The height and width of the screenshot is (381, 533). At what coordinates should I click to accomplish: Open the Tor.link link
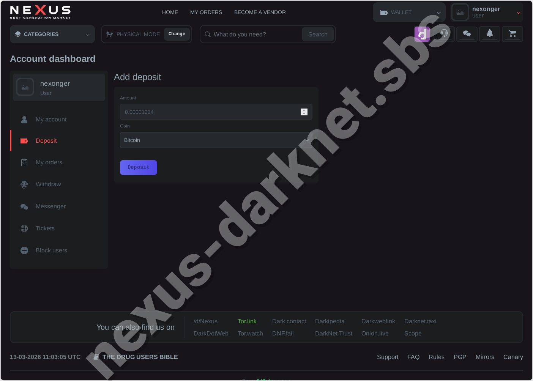point(247,321)
